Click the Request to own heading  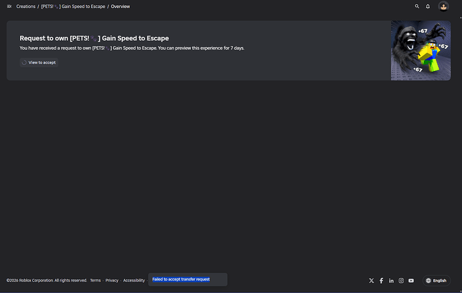tap(94, 38)
